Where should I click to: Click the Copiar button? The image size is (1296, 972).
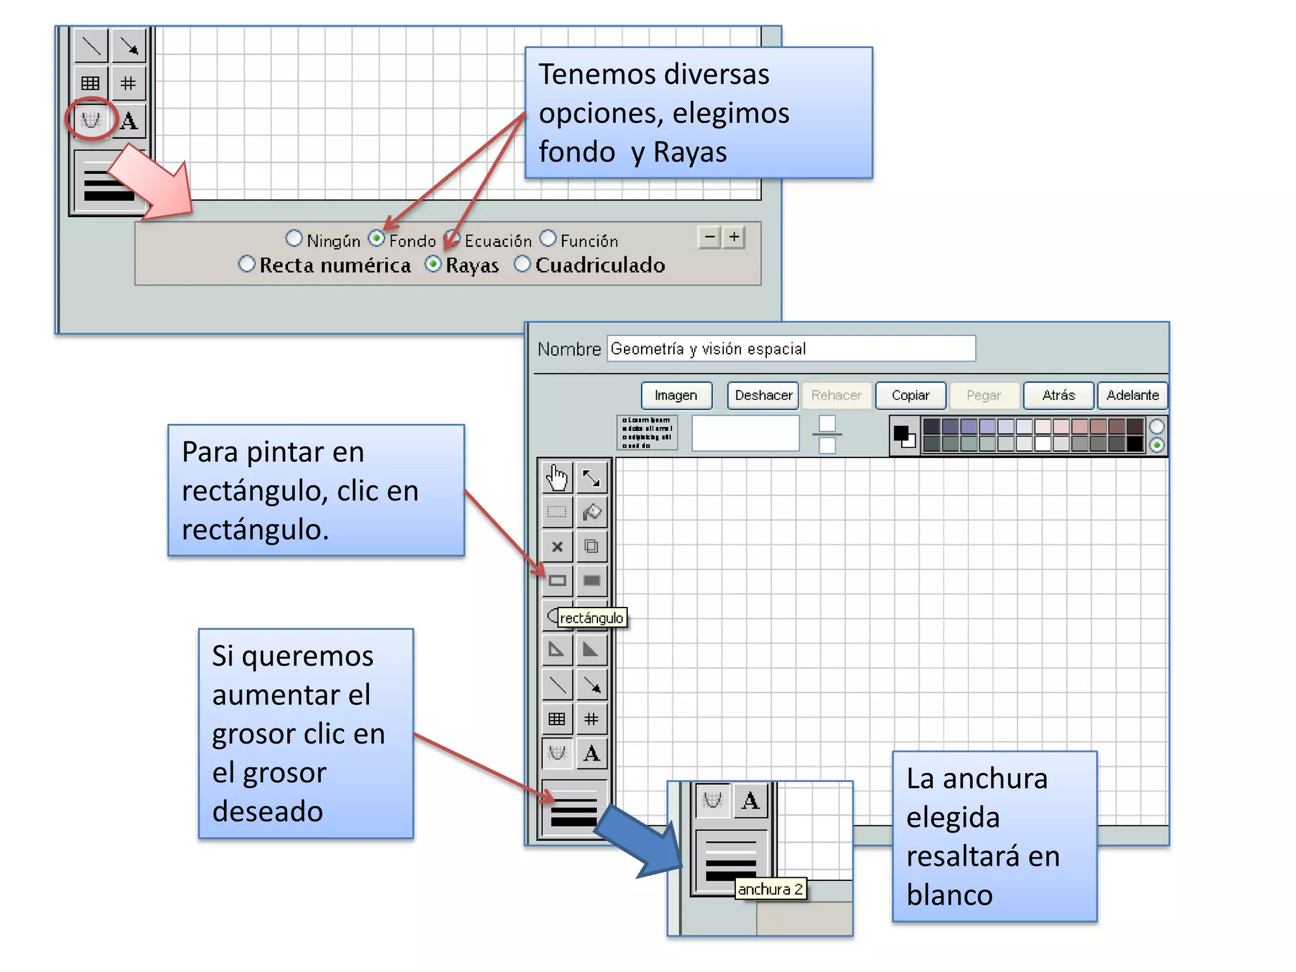tap(911, 396)
